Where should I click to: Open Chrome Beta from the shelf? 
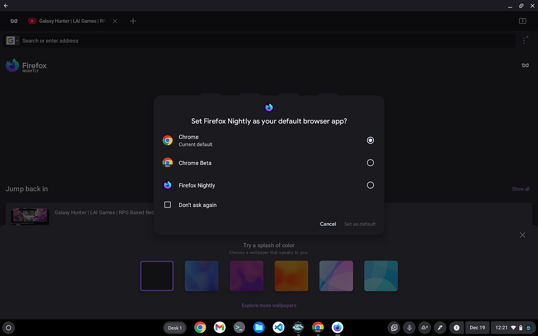click(x=318, y=327)
